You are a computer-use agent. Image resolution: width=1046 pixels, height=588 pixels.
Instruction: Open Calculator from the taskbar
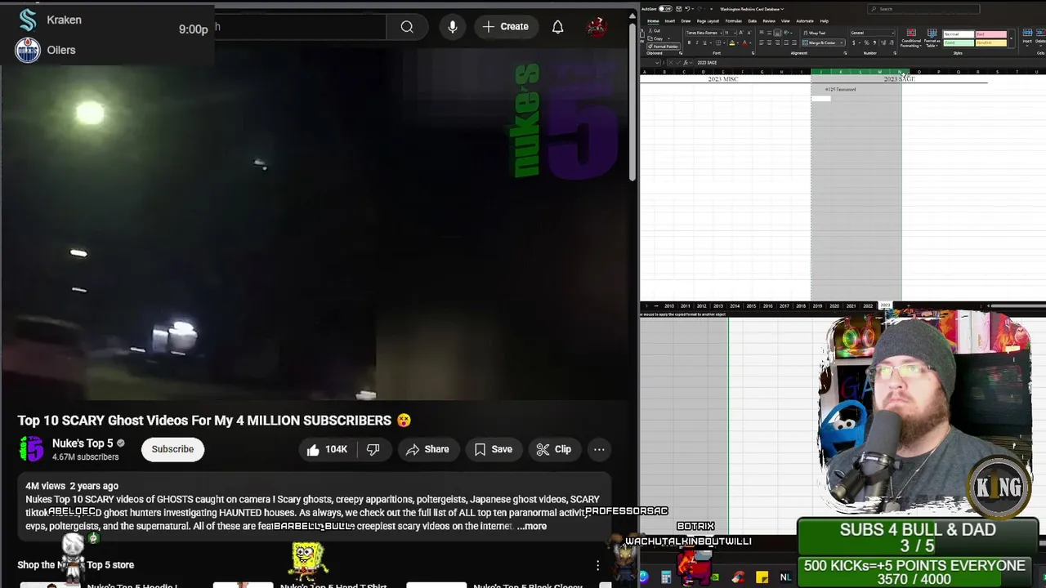coord(666,577)
